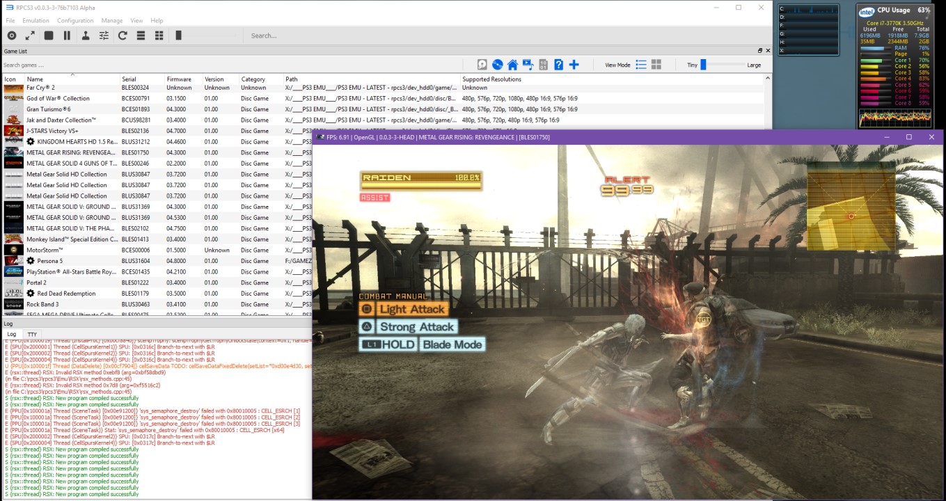Image resolution: width=946 pixels, height=501 pixels.
Task: Open the Emulation menu
Action: [36, 21]
